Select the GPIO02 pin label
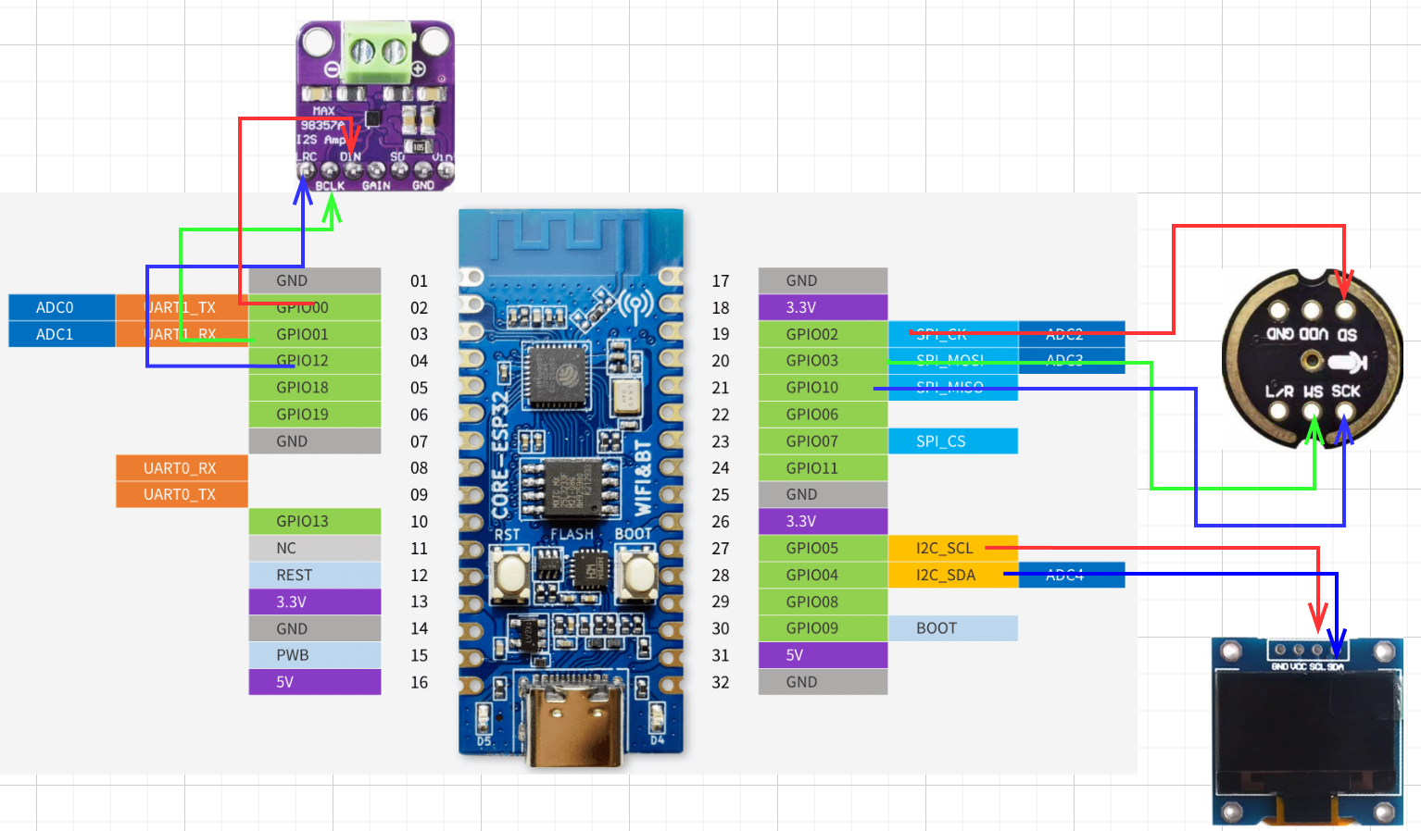1421x831 pixels. (x=823, y=334)
